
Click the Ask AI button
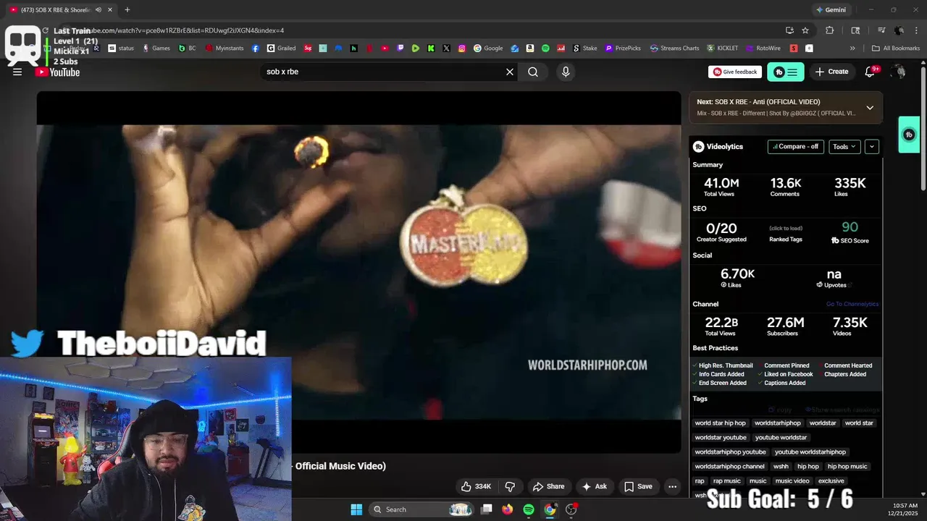click(x=594, y=486)
